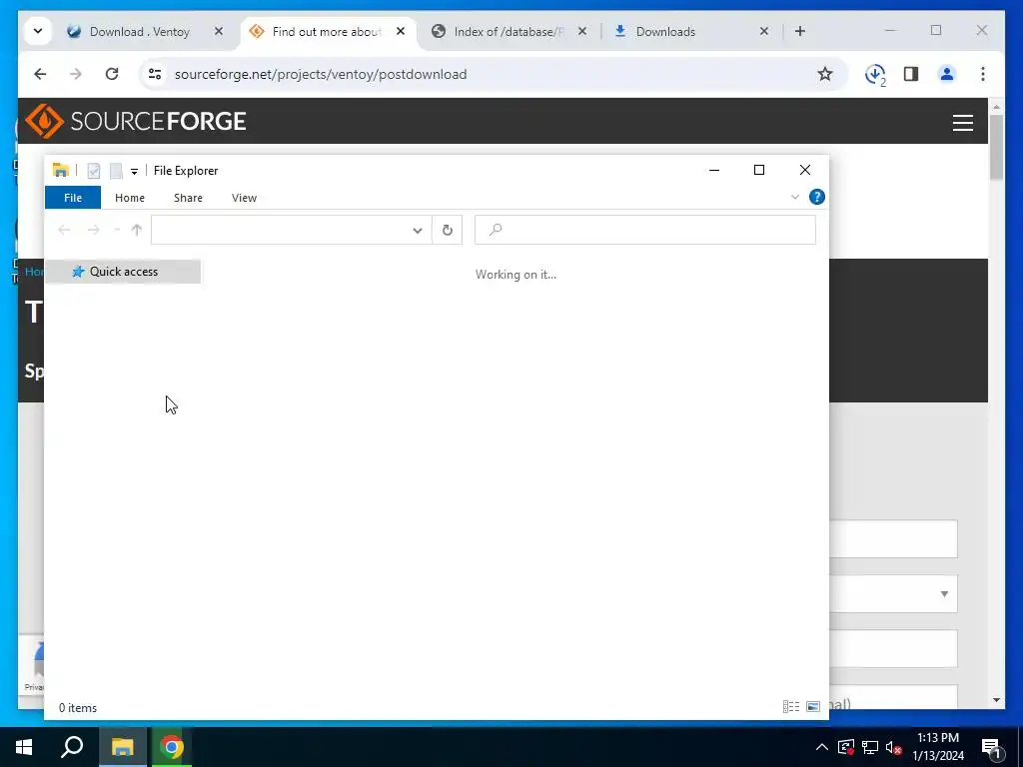Image resolution: width=1023 pixels, height=767 pixels.
Task: Open Chrome downloads indicator
Action: (875, 75)
